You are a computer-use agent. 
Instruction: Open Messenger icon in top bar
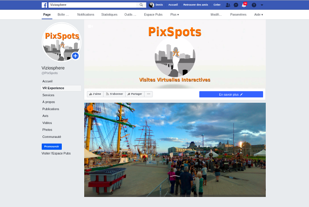click(236, 5)
